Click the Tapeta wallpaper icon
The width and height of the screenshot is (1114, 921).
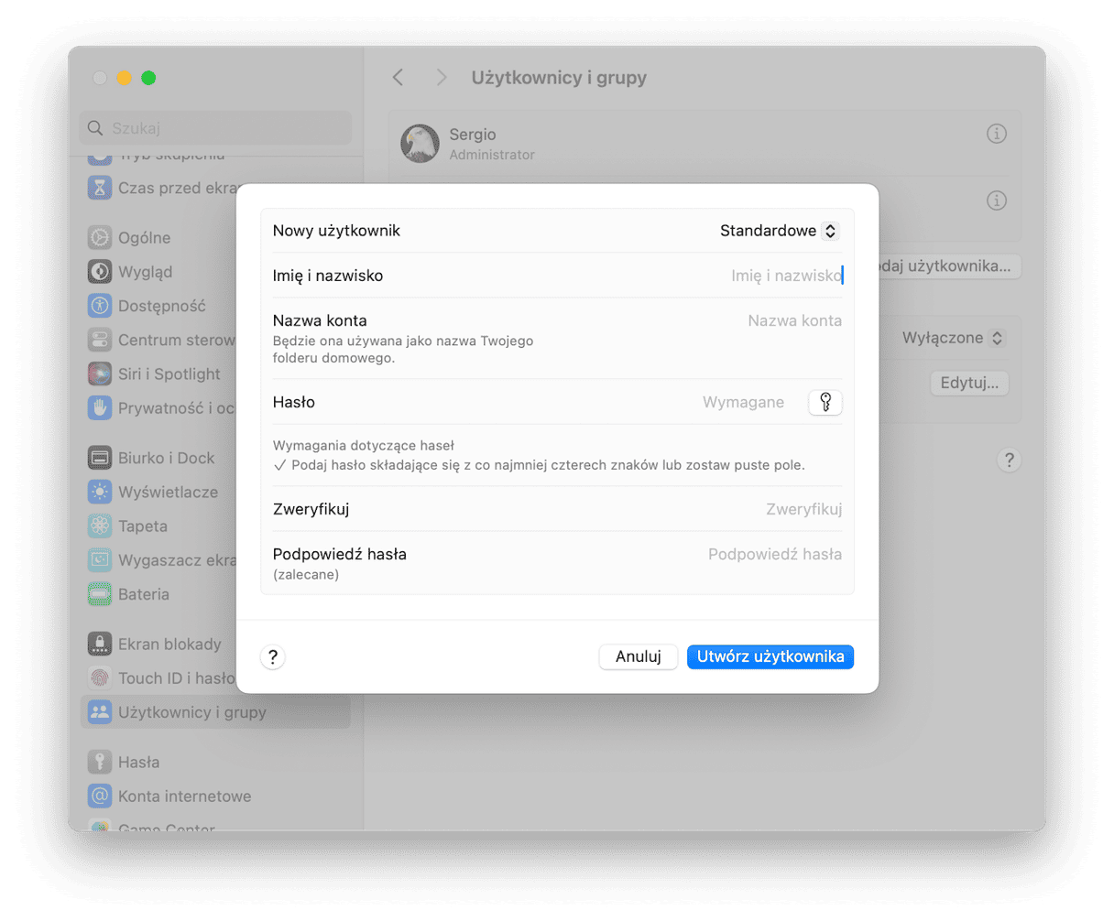pyautogui.click(x=100, y=526)
